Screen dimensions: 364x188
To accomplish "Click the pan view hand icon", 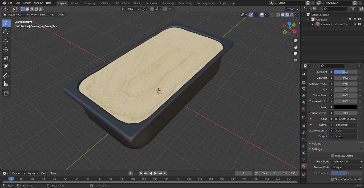I will pyautogui.click(x=295, y=47).
